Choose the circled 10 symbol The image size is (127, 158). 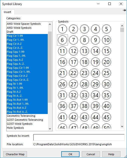pyautogui.click(x=106, y=40)
